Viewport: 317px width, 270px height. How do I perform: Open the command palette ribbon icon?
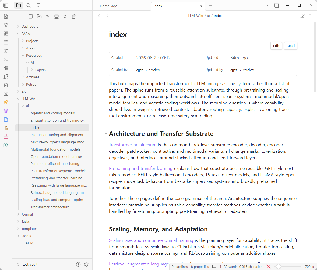click(x=6, y=59)
